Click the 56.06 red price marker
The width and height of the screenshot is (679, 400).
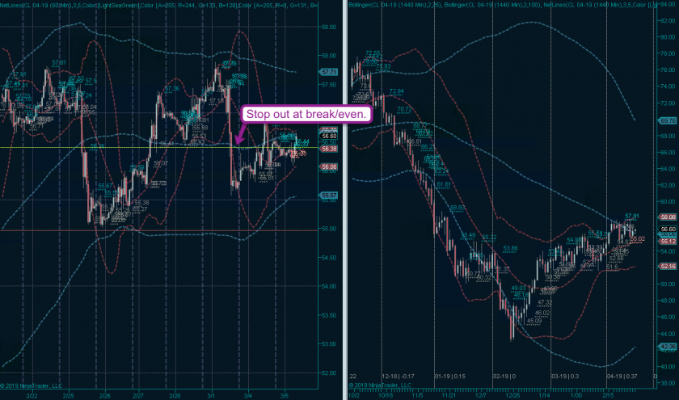(329, 166)
